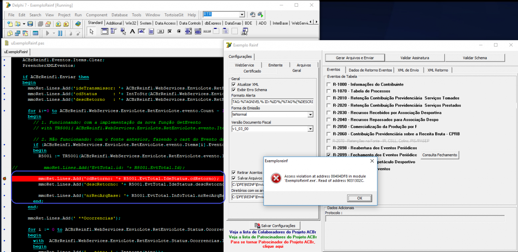Open the TortoiseGit menu

coord(174,15)
